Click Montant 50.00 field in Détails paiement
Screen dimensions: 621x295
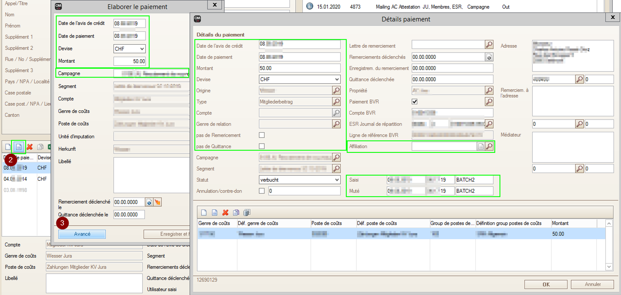[299, 68]
